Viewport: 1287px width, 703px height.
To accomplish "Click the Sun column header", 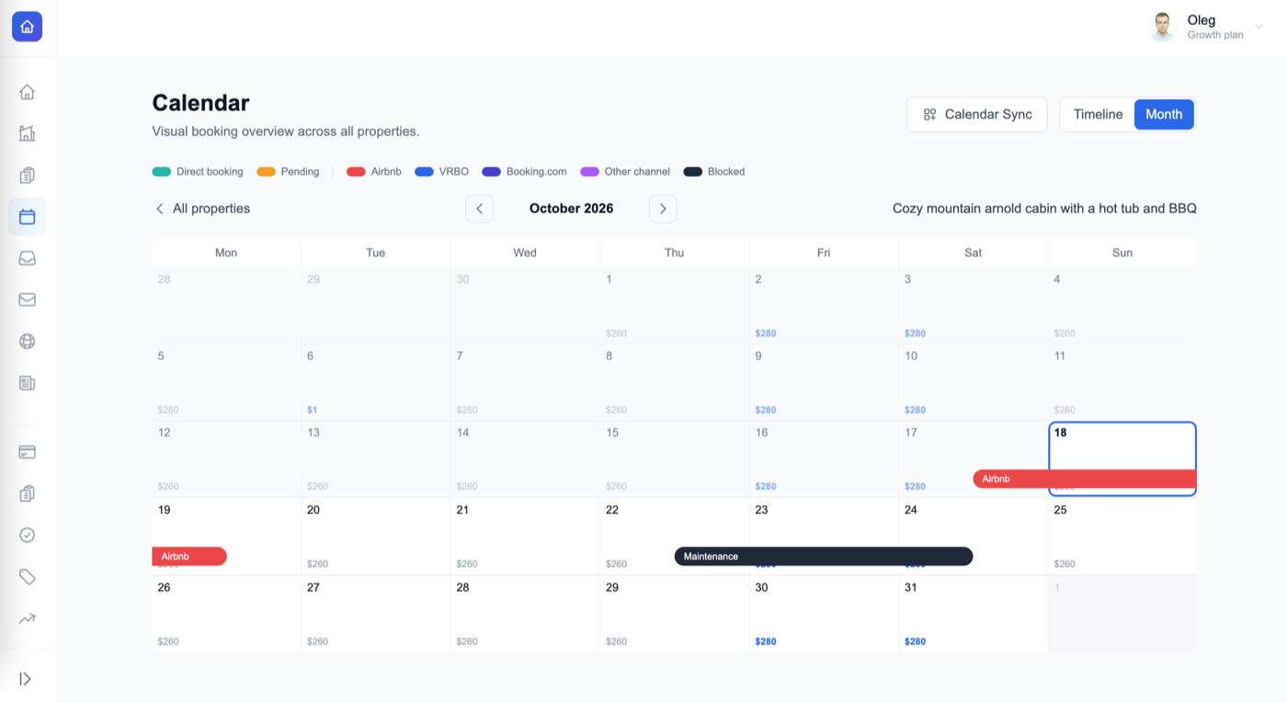I will point(1122,253).
